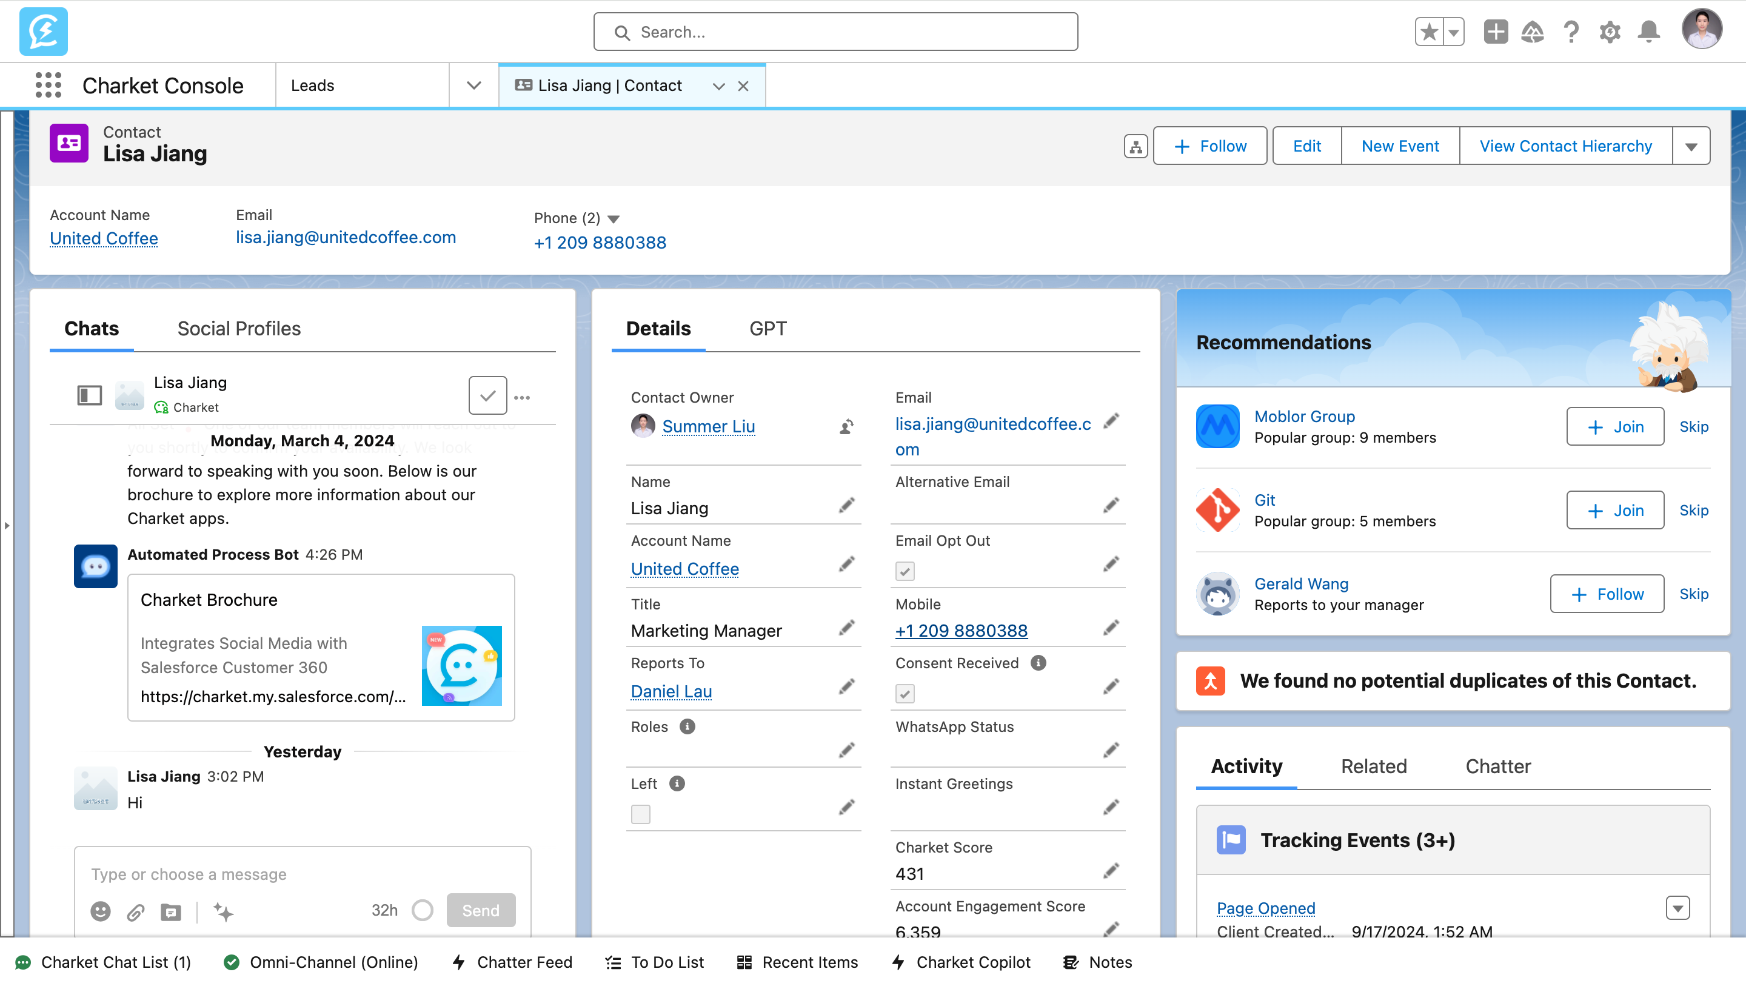This screenshot has height=986, width=1746.
Task: Click in the global Search box
Action: point(836,31)
